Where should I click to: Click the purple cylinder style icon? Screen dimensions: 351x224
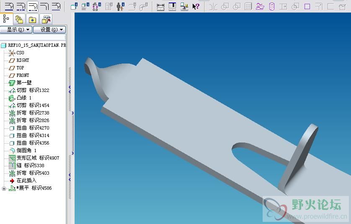pos(271,6)
